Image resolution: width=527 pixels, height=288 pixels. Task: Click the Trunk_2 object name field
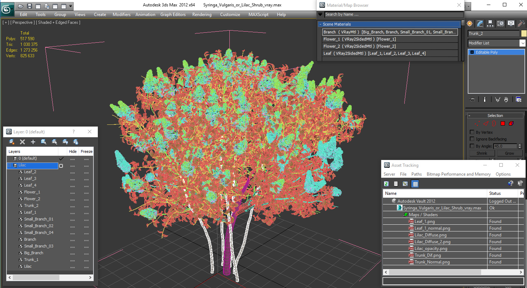[x=494, y=33]
